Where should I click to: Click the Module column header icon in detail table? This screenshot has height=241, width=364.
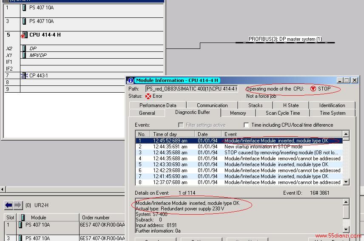coord(23,217)
